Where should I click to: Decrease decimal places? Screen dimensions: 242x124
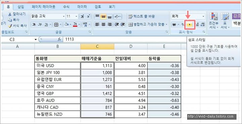pyautogui.click(x=202, y=25)
